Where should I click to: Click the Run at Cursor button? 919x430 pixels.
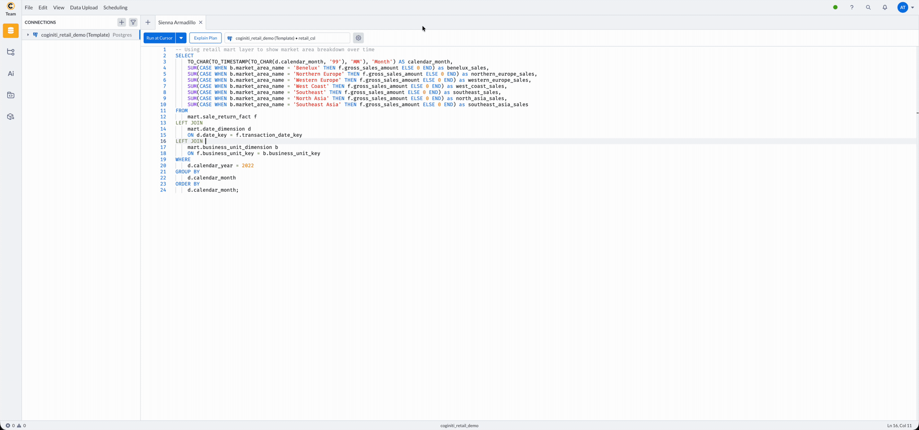(x=159, y=38)
